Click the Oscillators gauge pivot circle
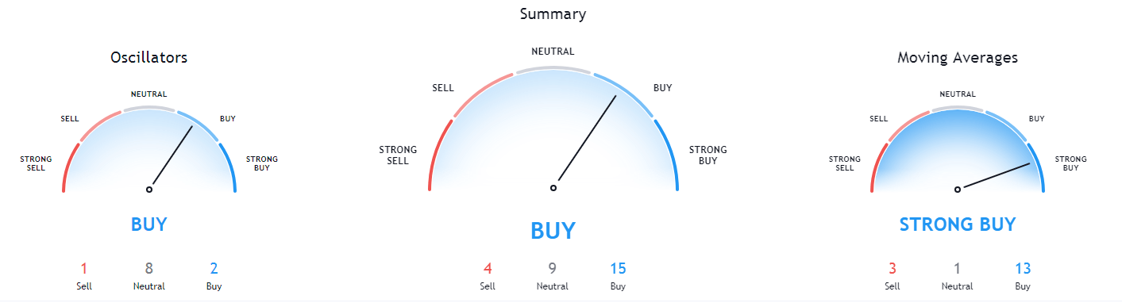This screenshot has width=1122, height=303. [x=148, y=189]
